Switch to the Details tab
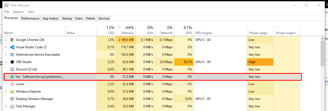 click(x=90, y=18)
